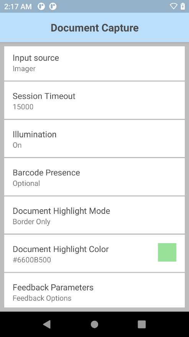The width and height of the screenshot is (189, 337).
Task: Tap the clock time in status bar
Action: point(18,7)
